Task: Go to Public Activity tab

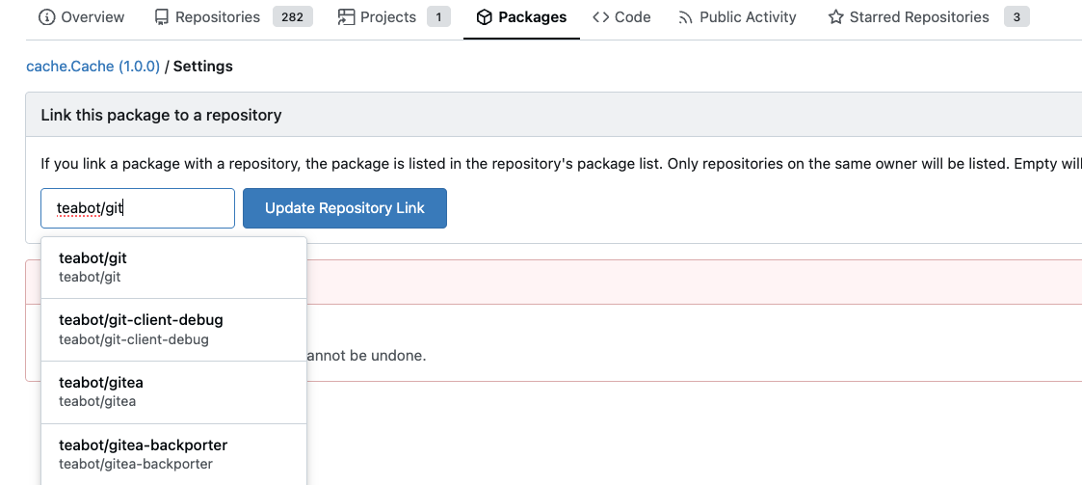Action: (748, 17)
